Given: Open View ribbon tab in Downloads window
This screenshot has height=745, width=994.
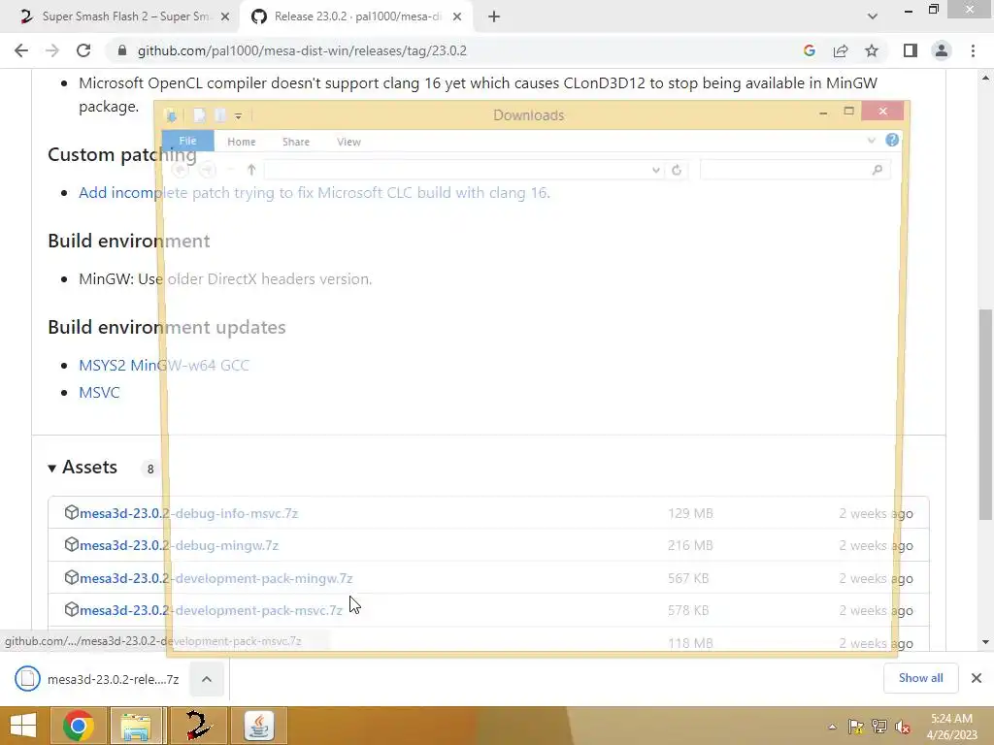Looking at the screenshot, I should pyautogui.click(x=348, y=142).
